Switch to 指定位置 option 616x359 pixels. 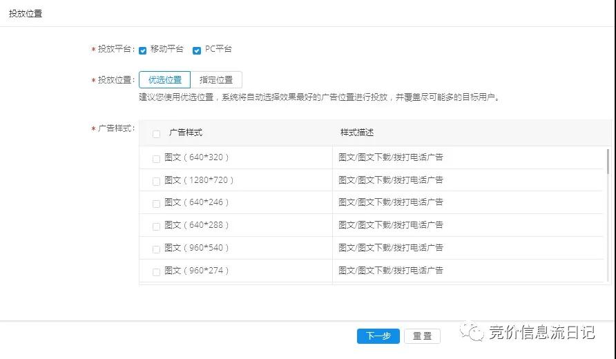[x=216, y=79]
